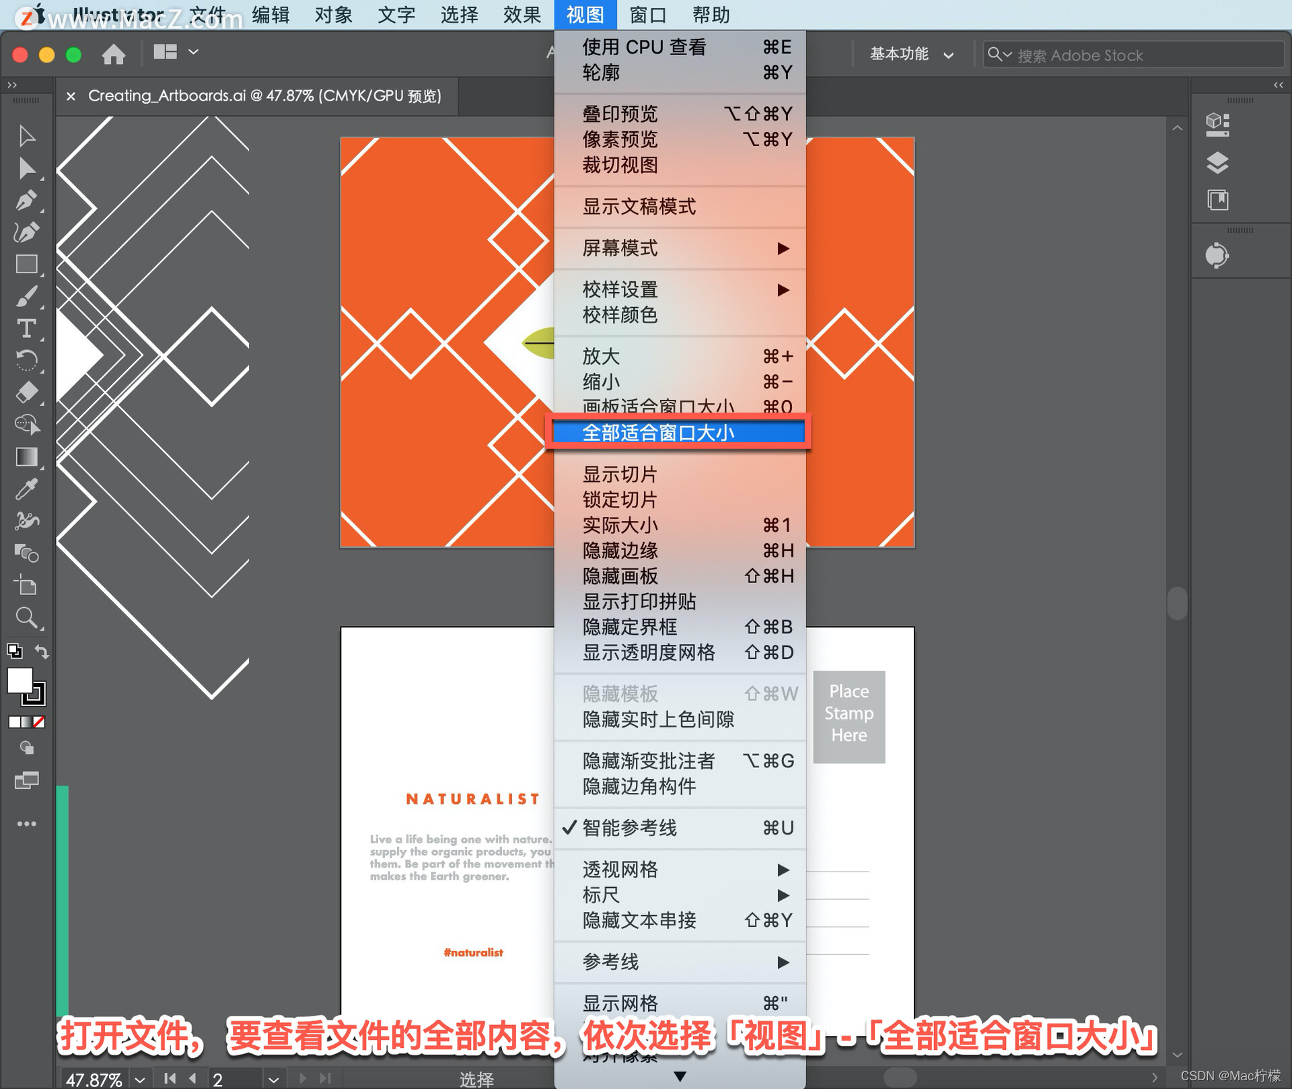Open the 窗口 menu in menu bar

coord(647,15)
